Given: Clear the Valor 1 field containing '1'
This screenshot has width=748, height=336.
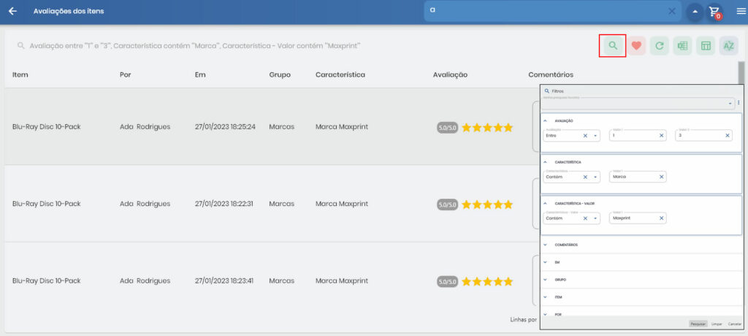Looking at the screenshot, I should 662,136.
